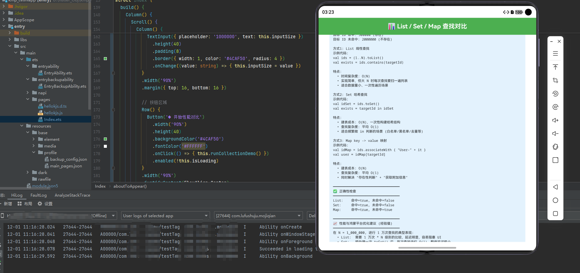Open backup_config.json file
Image resolution: width=580 pixels, height=273 pixels.
coord(66,159)
